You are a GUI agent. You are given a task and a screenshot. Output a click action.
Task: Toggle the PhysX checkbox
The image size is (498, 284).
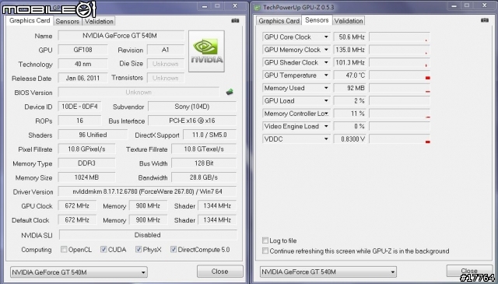(139, 249)
